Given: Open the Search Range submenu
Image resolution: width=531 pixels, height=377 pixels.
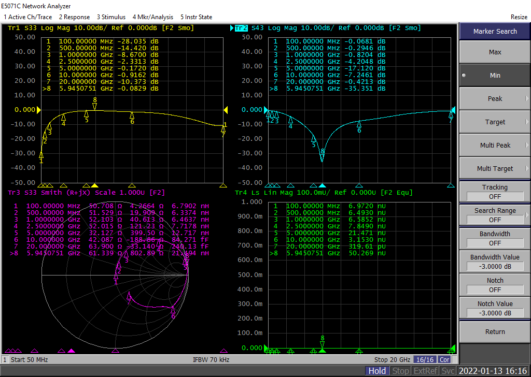Looking at the screenshot, I should pyautogui.click(x=495, y=215).
